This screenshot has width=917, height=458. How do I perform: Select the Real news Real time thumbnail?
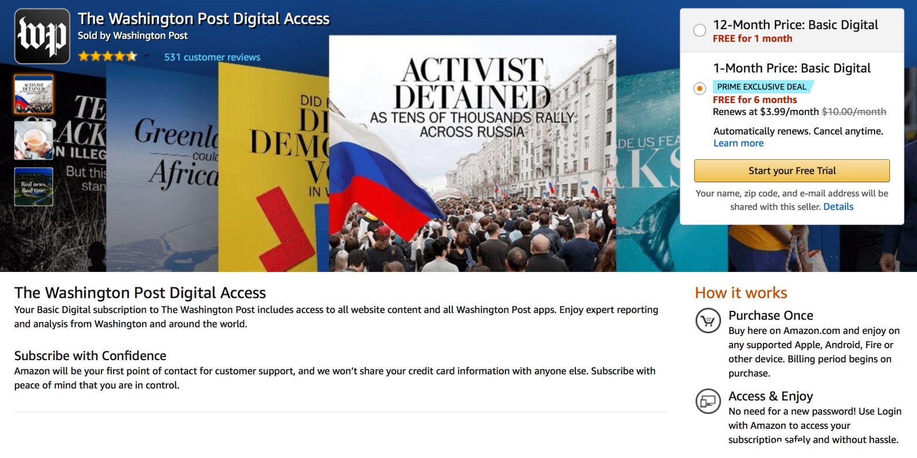pos(34,187)
